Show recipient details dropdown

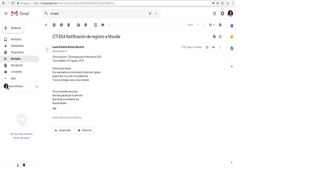pos(67,51)
